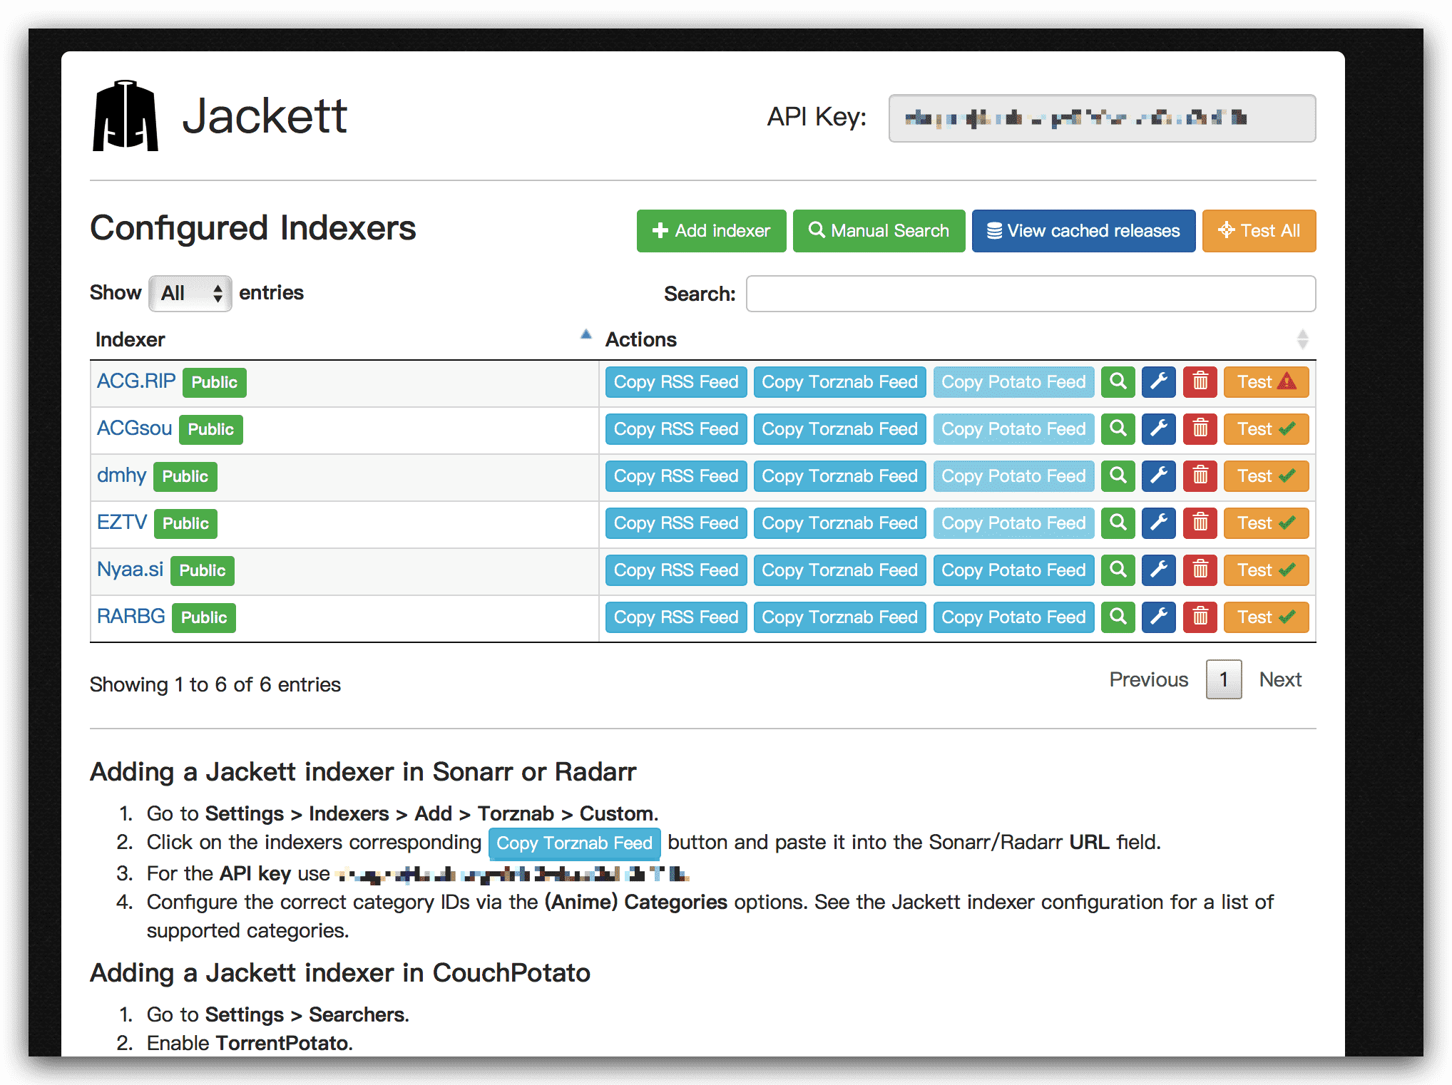The image size is (1452, 1085).
Task: Copy Torznab Feed for RARBG
Action: tap(839, 617)
